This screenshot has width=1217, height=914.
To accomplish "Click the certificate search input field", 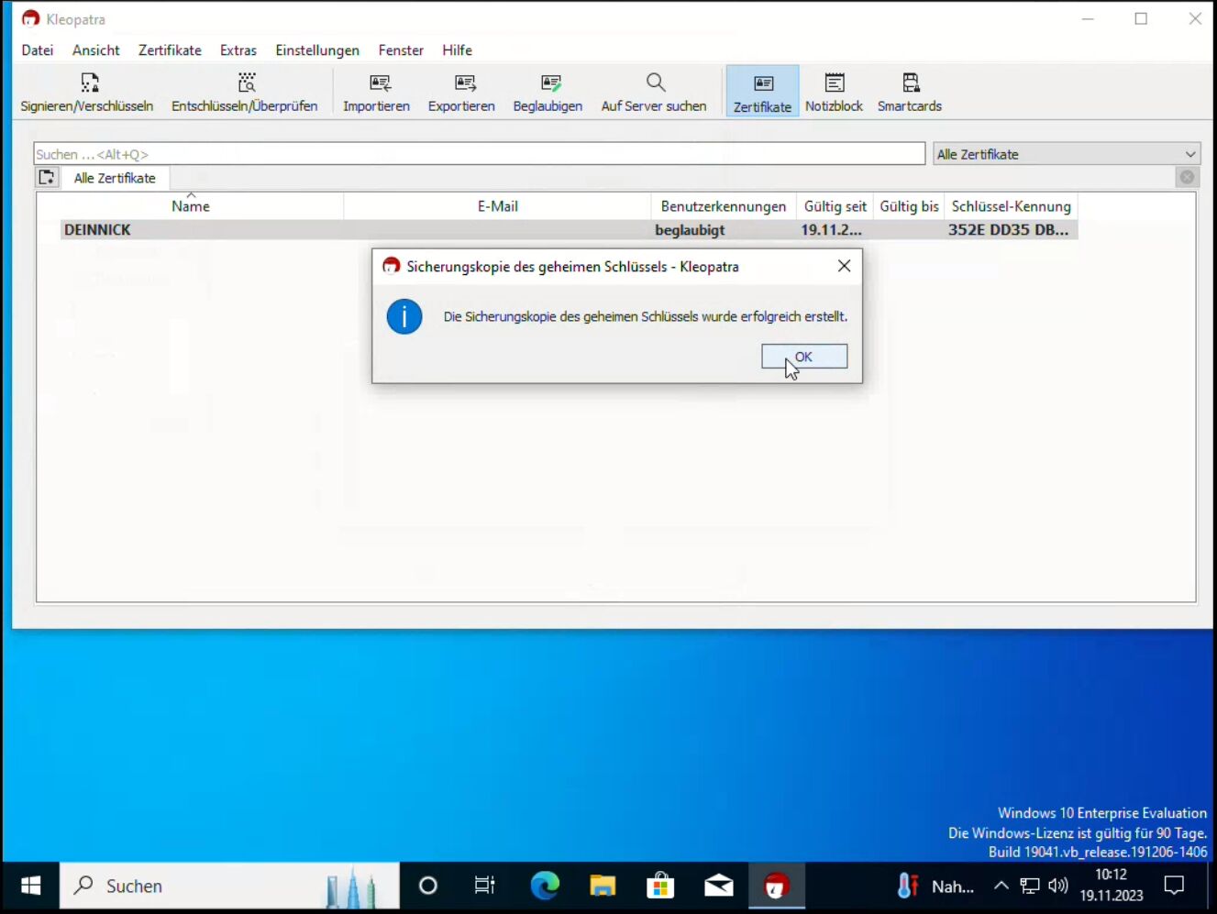I will tap(479, 154).
